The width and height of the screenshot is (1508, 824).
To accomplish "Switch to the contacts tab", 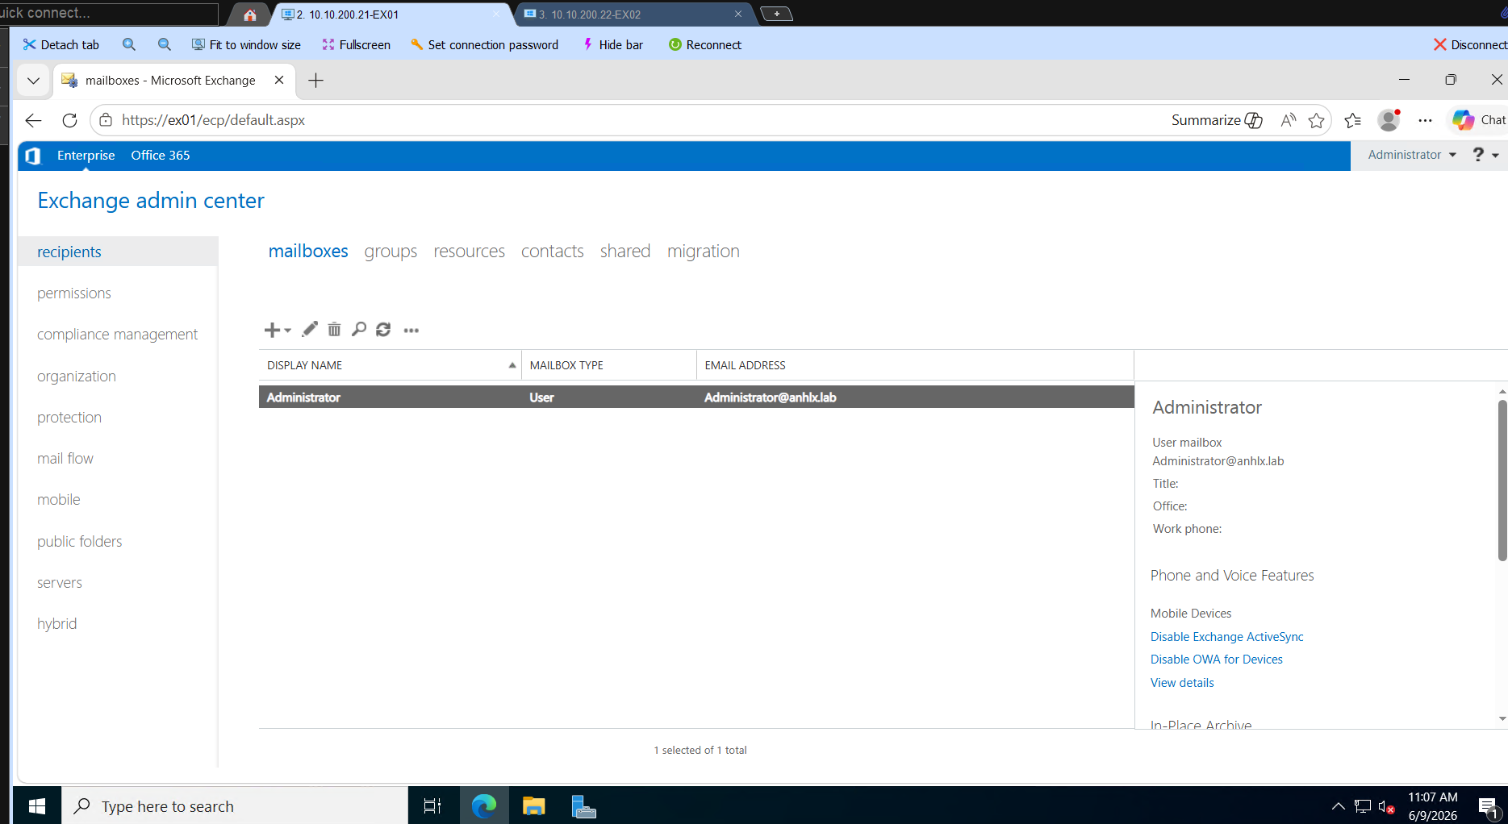I will (553, 252).
